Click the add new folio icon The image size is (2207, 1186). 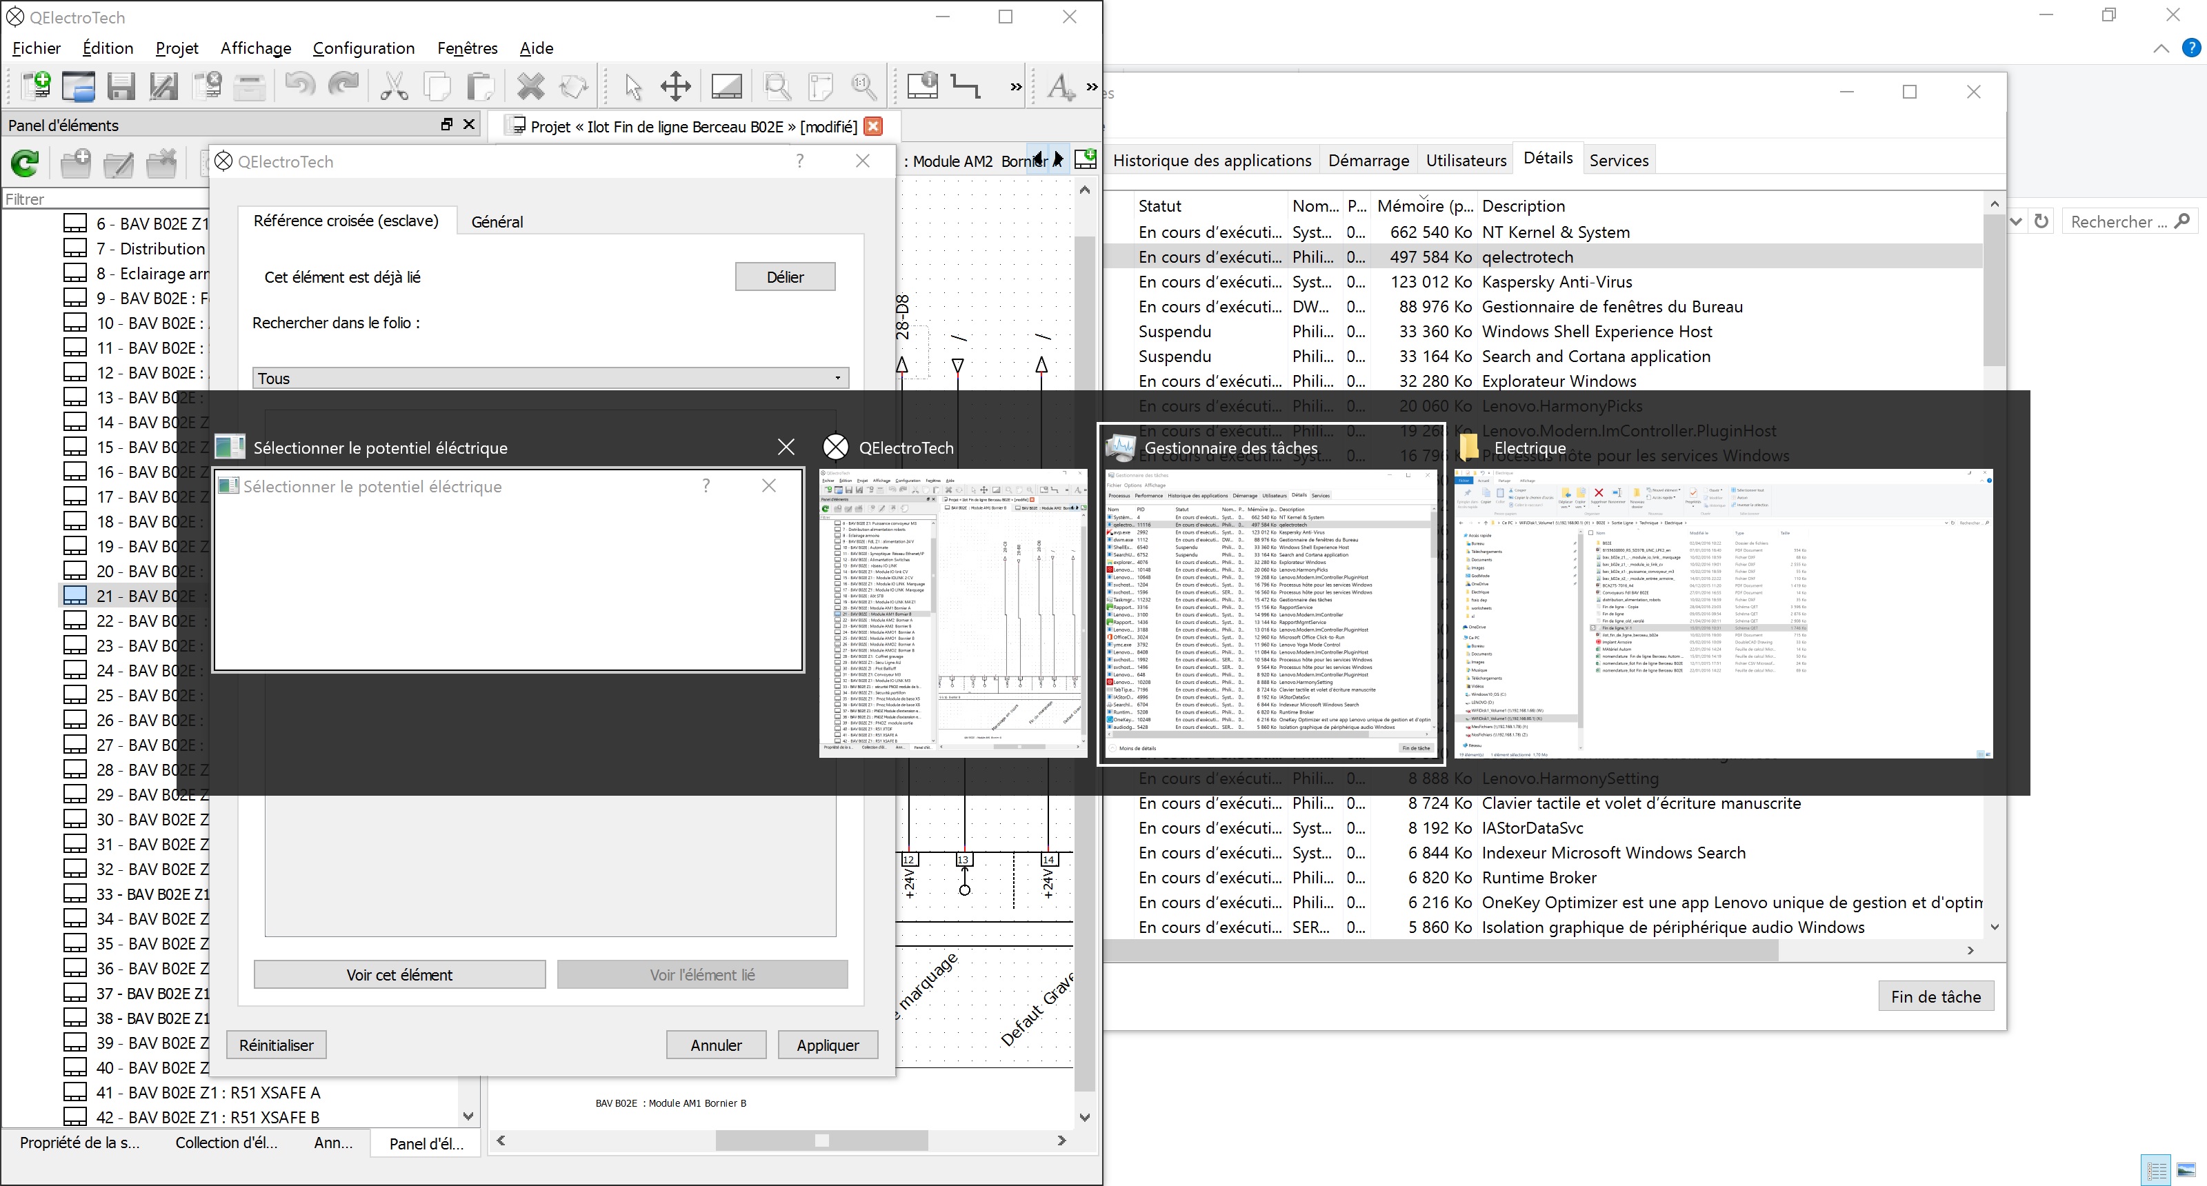(1085, 159)
